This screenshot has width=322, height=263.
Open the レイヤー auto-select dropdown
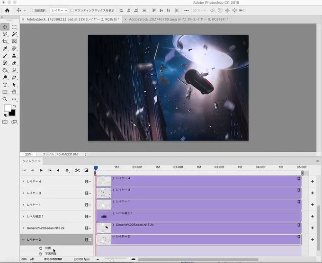[x=59, y=10]
